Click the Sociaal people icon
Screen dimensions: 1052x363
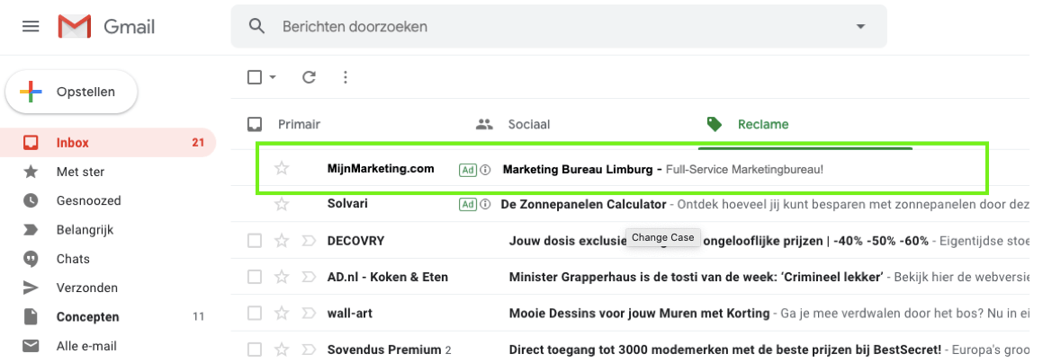484,124
